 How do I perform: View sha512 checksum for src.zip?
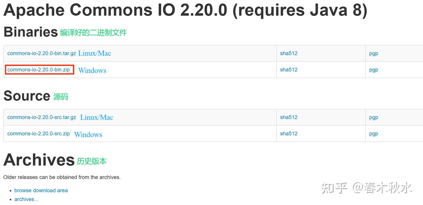[x=288, y=134]
